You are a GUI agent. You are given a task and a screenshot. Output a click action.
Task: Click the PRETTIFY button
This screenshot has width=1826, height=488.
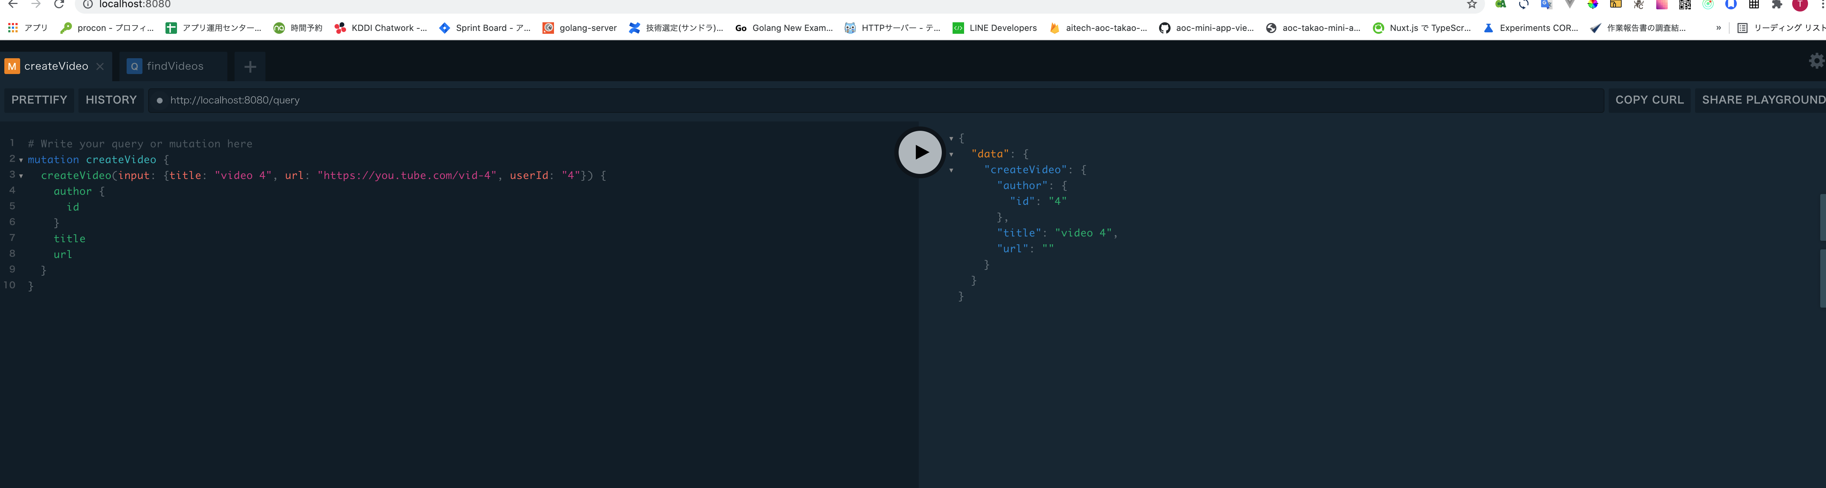[39, 100]
